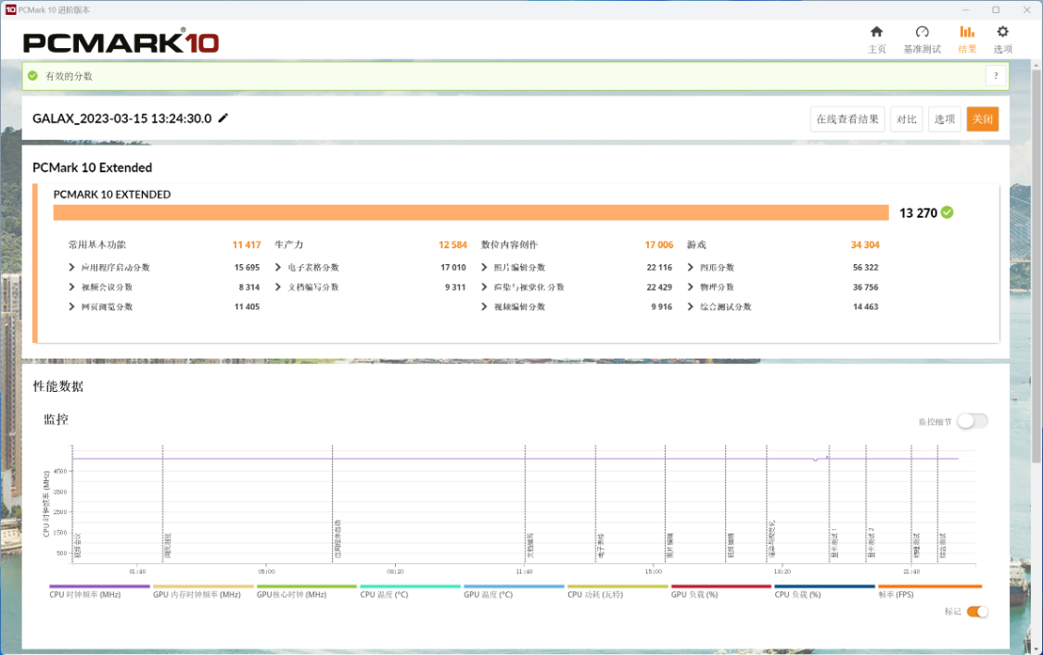Click the 监控 chart heading
1043x655 pixels.
56,420
